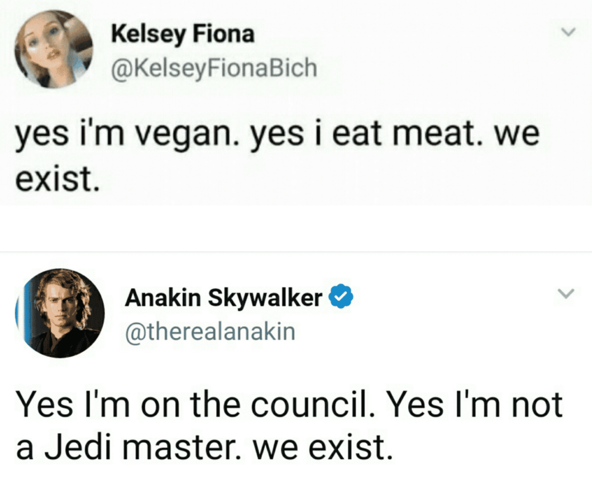Image resolution: width=592 pixels, height=489 pixels.
Task: Click the blue verified badge beside Anakin Skywalker
Action: (341, 296)
